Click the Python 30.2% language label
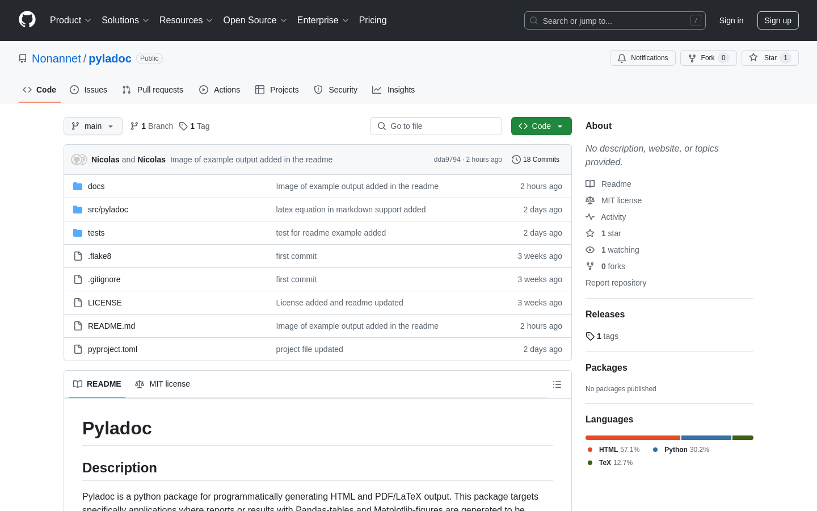The image size is (817, 511). click(x=681, y=450)
